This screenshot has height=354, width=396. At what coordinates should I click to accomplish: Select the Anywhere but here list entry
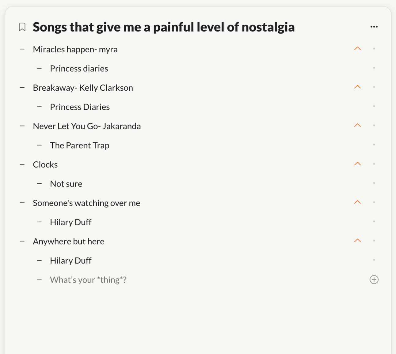(69, 242)
